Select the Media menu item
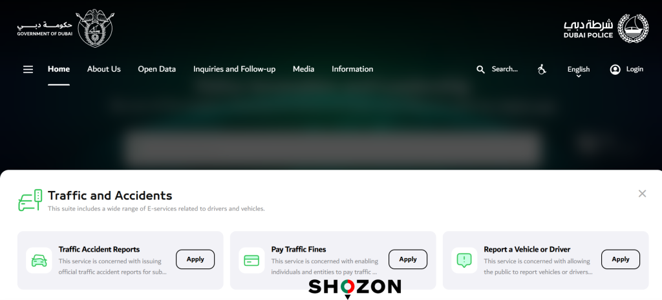 pyautogui.click(x=304, y=69)
